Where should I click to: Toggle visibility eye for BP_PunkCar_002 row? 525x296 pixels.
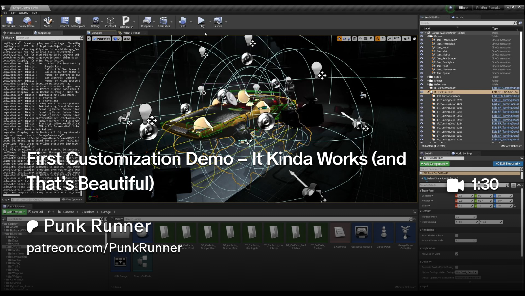pyautogui.click(x=422, y=92)
